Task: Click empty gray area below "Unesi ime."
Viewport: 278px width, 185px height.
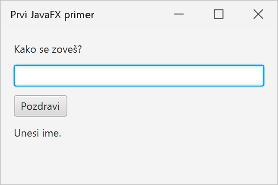Action: (x=139, y=160)
